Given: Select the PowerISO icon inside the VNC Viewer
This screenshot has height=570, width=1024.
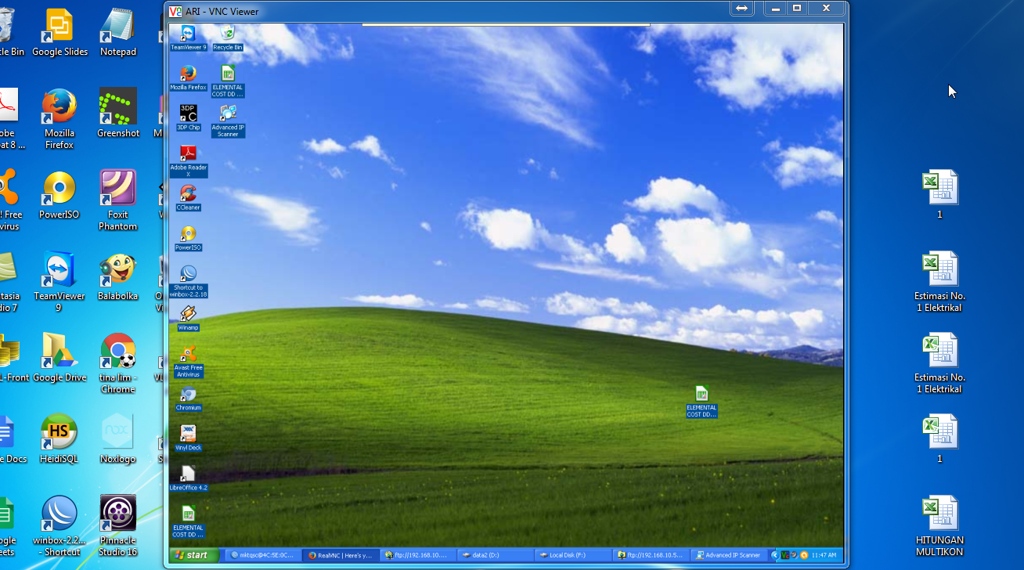Looking at the screenshot, I should coord(188,238).
